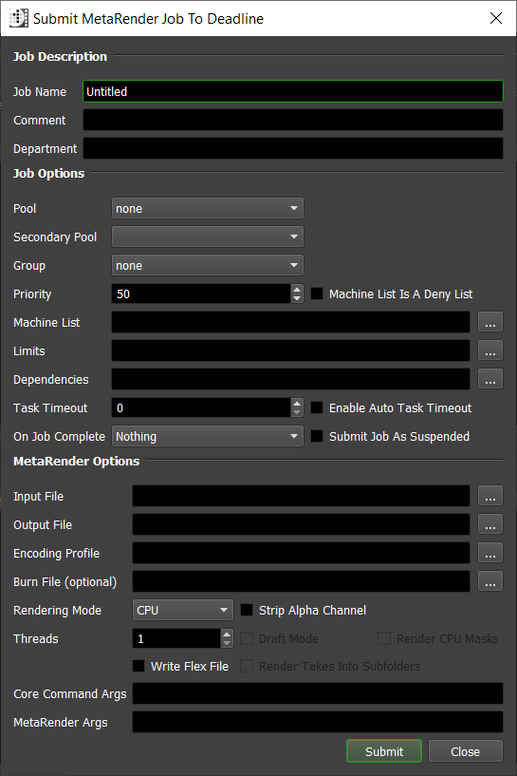Open the Rendering Mode dropdown showing CPU
The height and width of the screenshot is (776, 517).
[x=182, y=610]
